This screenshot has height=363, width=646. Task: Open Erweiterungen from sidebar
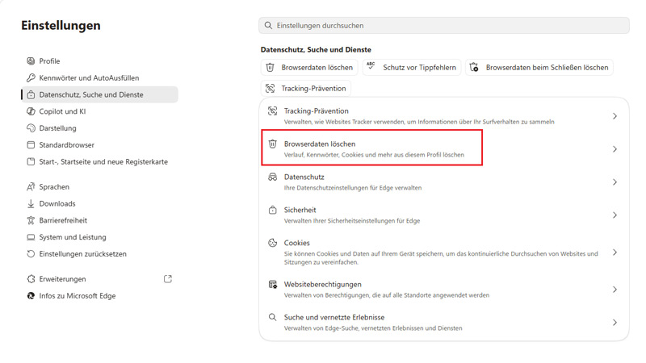[x=99, y=279]
